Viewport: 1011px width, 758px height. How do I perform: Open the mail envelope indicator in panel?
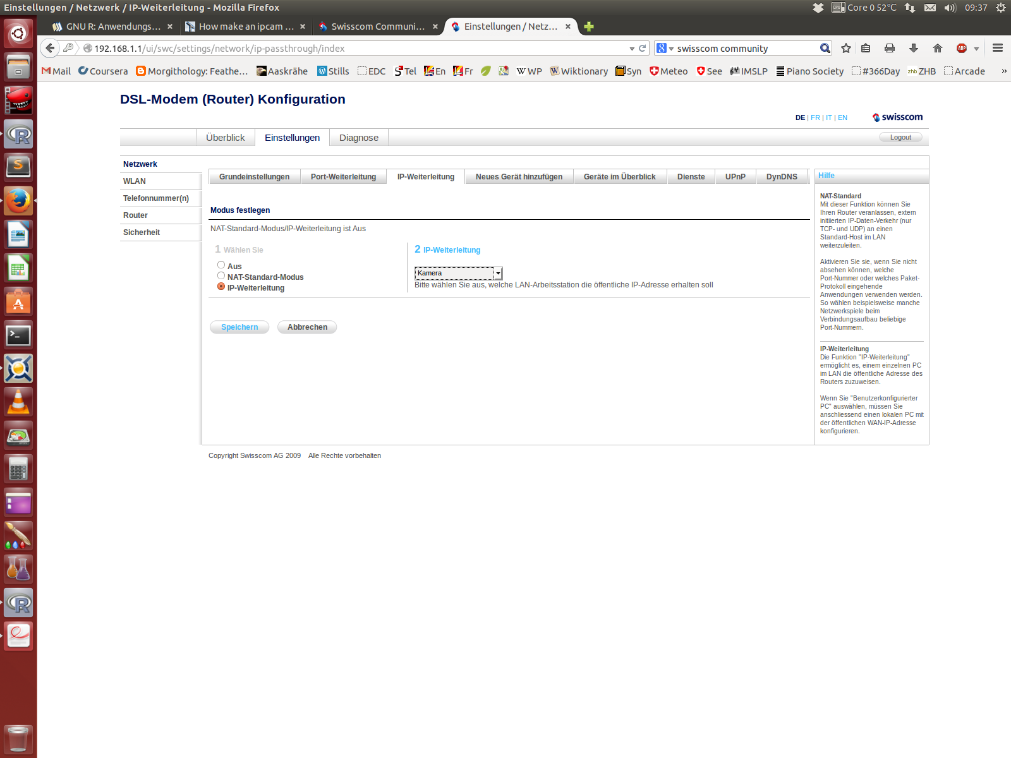coord(930,8)
